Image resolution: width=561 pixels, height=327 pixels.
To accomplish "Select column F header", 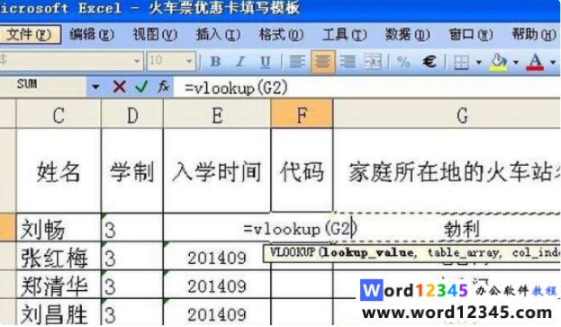I will 302,114.
